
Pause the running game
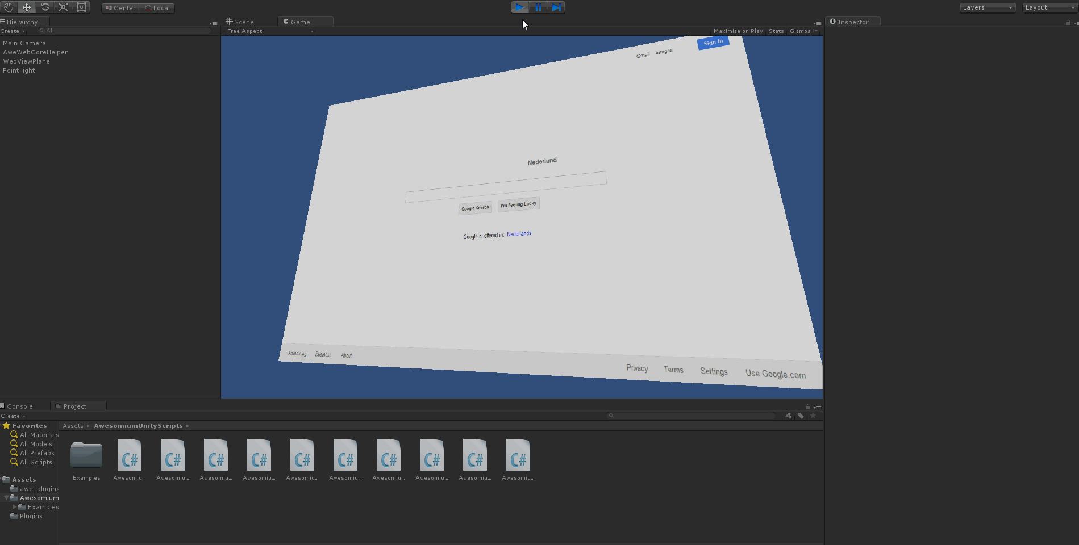tap(538, 7)
